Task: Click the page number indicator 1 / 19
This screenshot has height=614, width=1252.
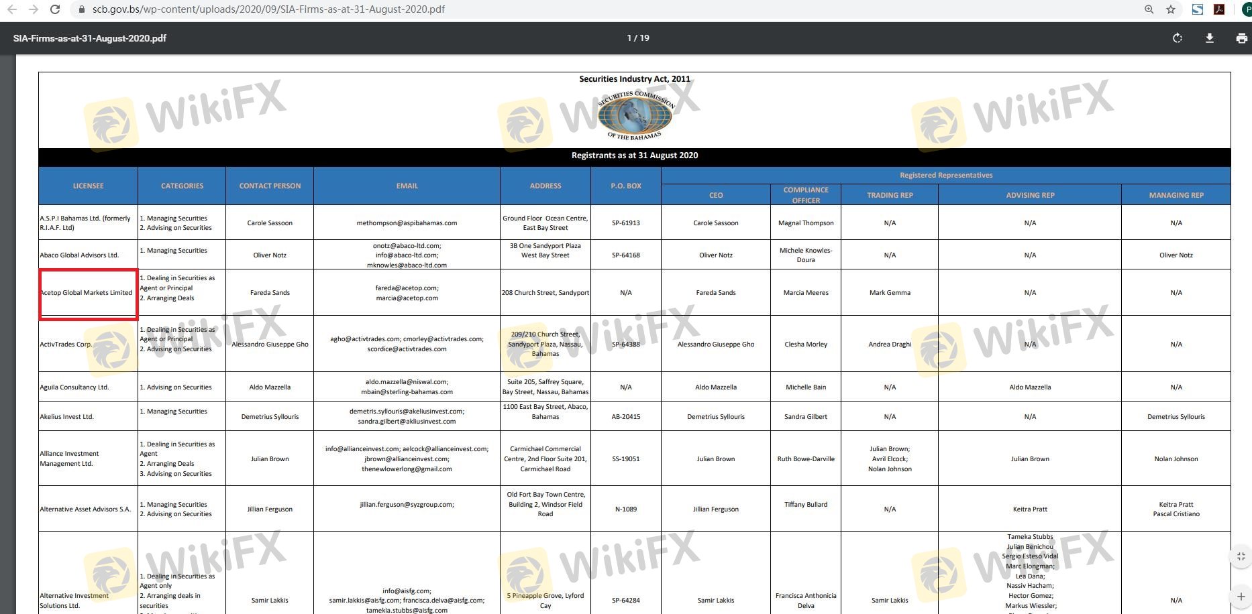Action: click(638, 38)
